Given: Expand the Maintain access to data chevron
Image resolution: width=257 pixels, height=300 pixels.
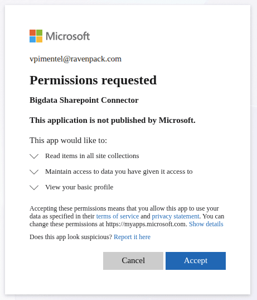Looking at the screenshot, I should coord(34,172).
